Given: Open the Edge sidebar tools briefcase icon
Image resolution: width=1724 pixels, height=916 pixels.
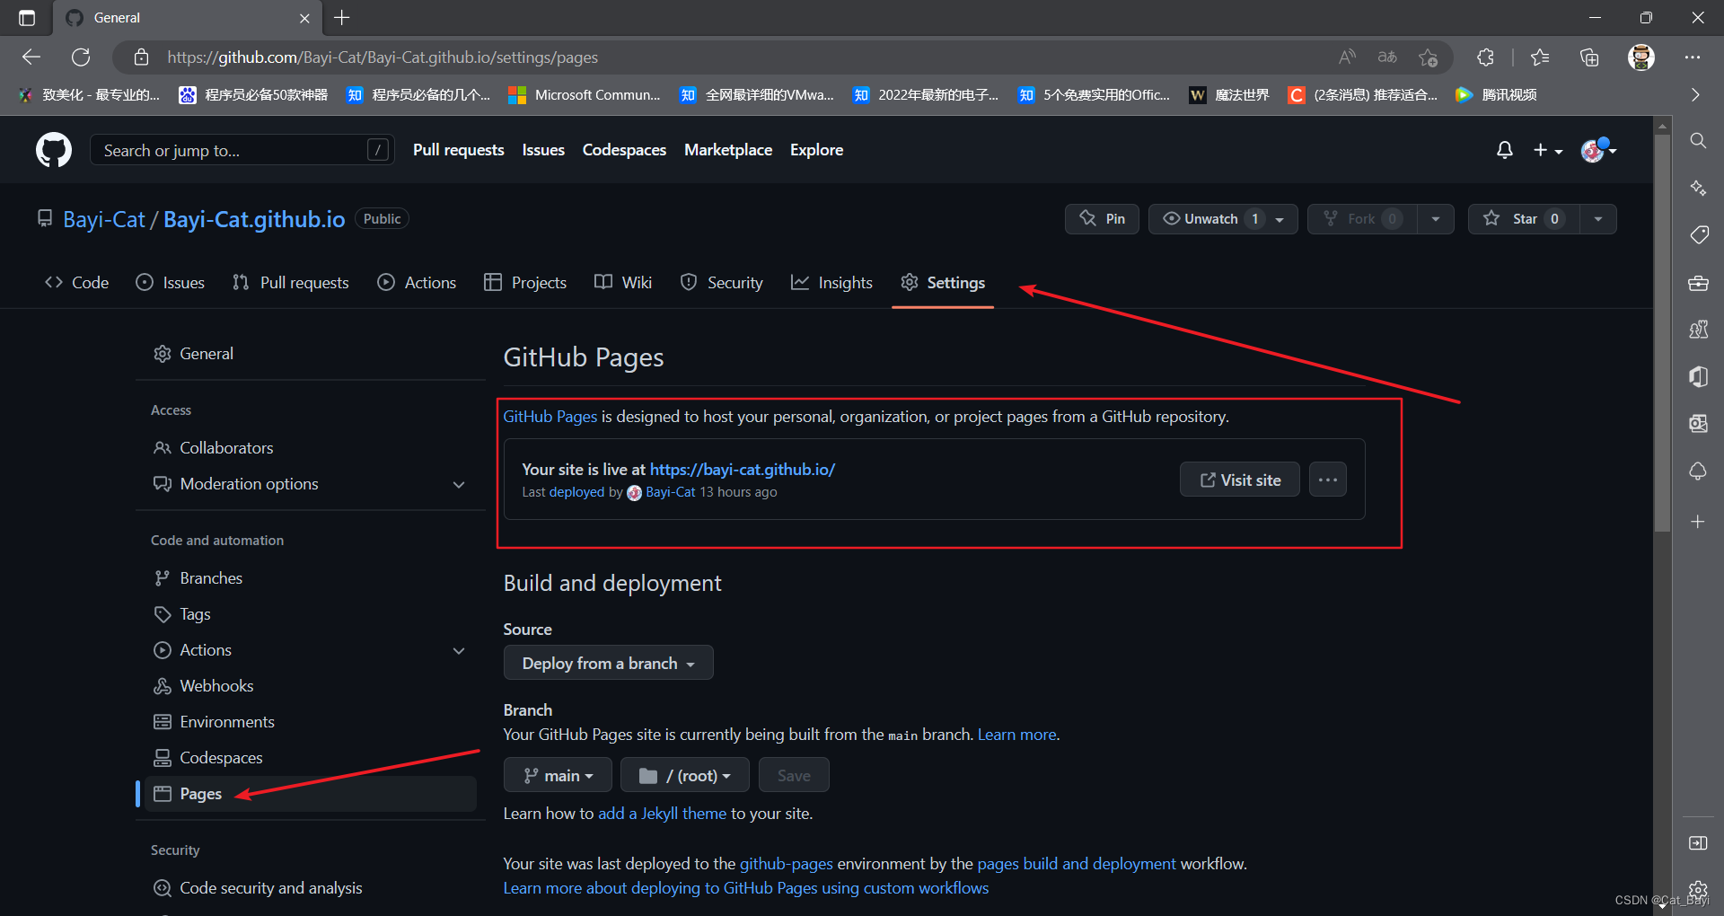Looking at the screenshot, I should tap(1698, 283).
